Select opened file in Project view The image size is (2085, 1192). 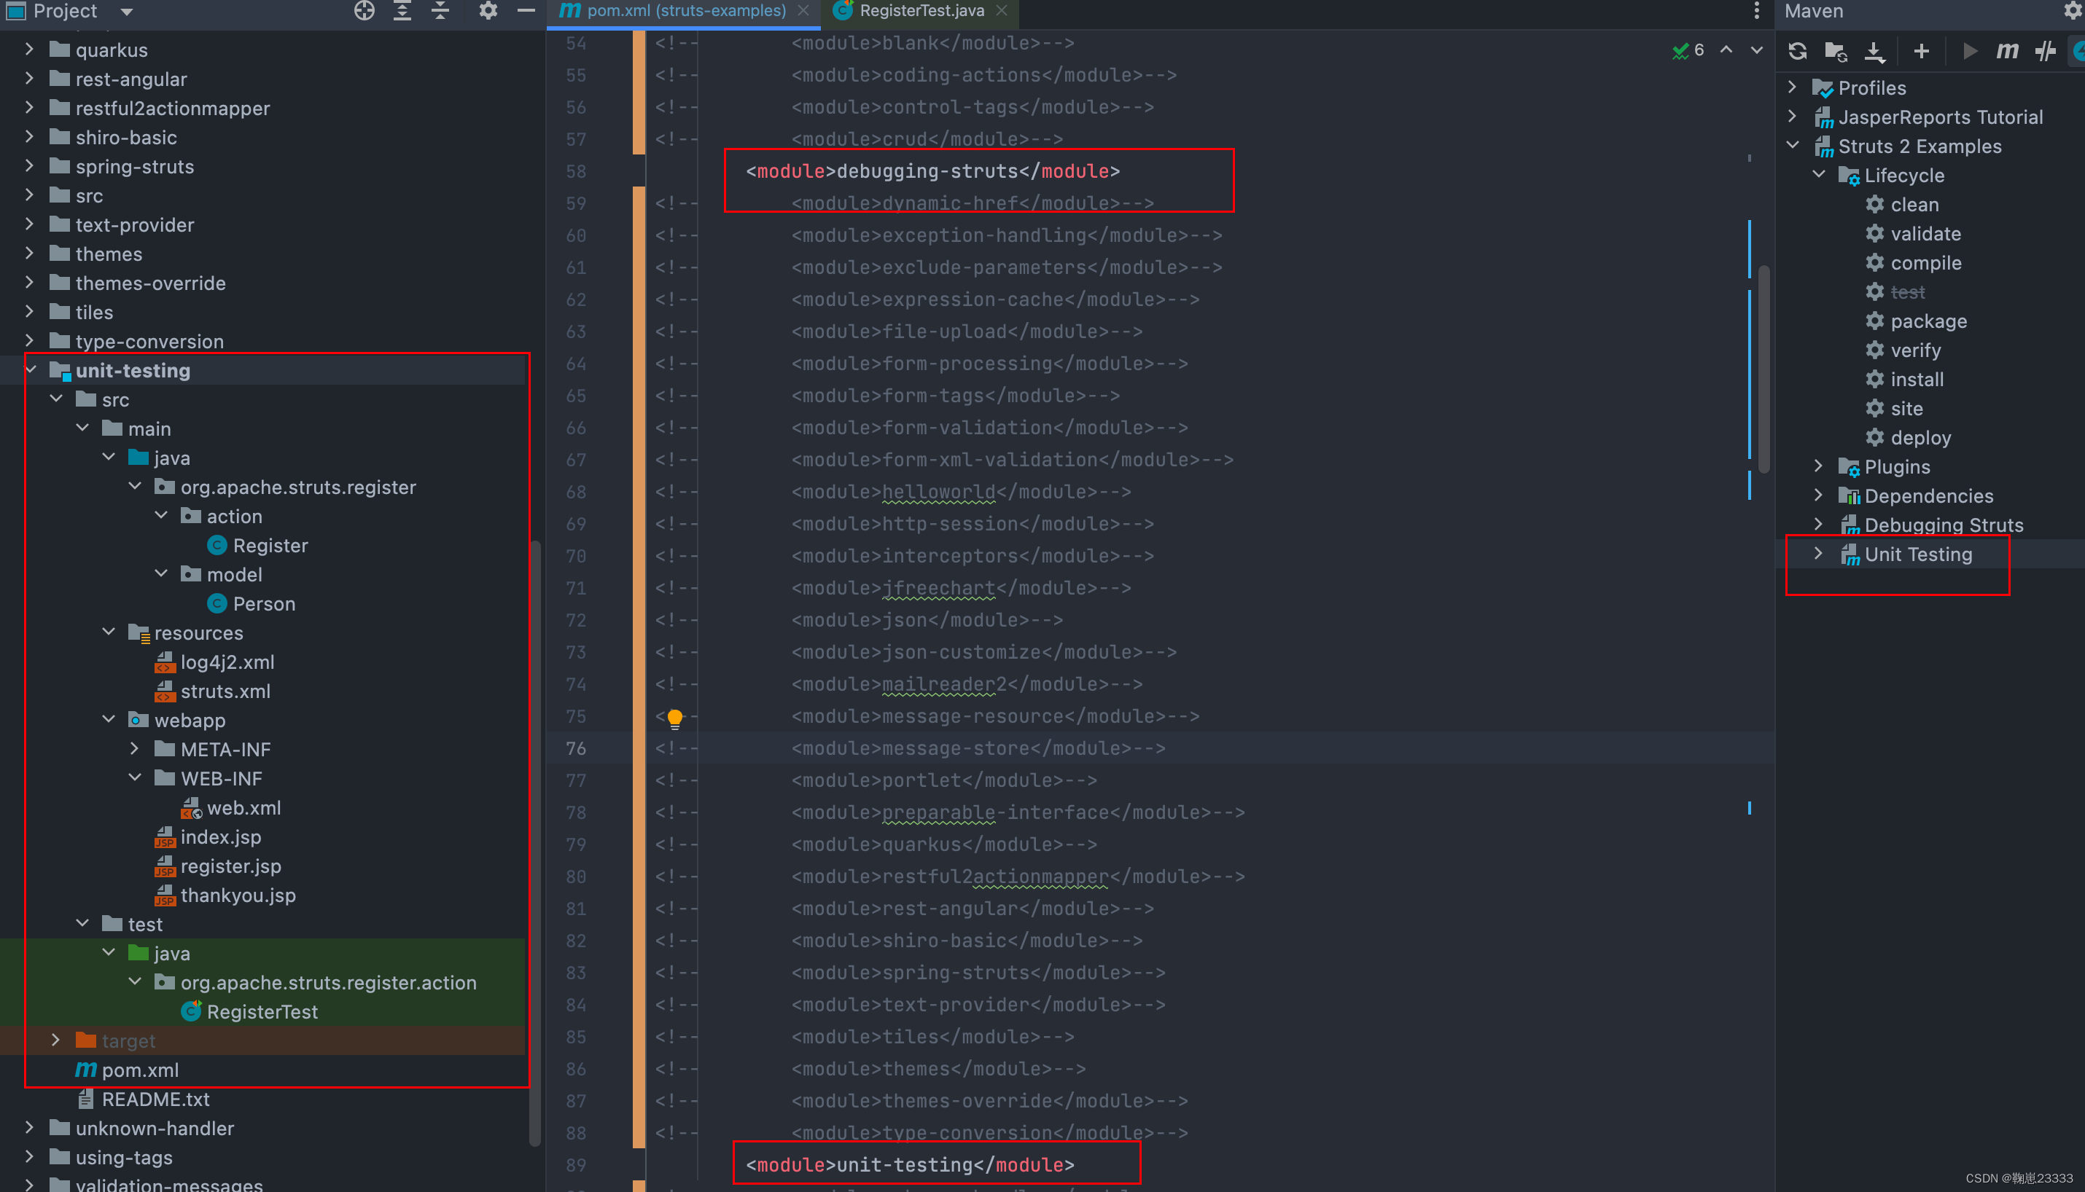point(365,11)
